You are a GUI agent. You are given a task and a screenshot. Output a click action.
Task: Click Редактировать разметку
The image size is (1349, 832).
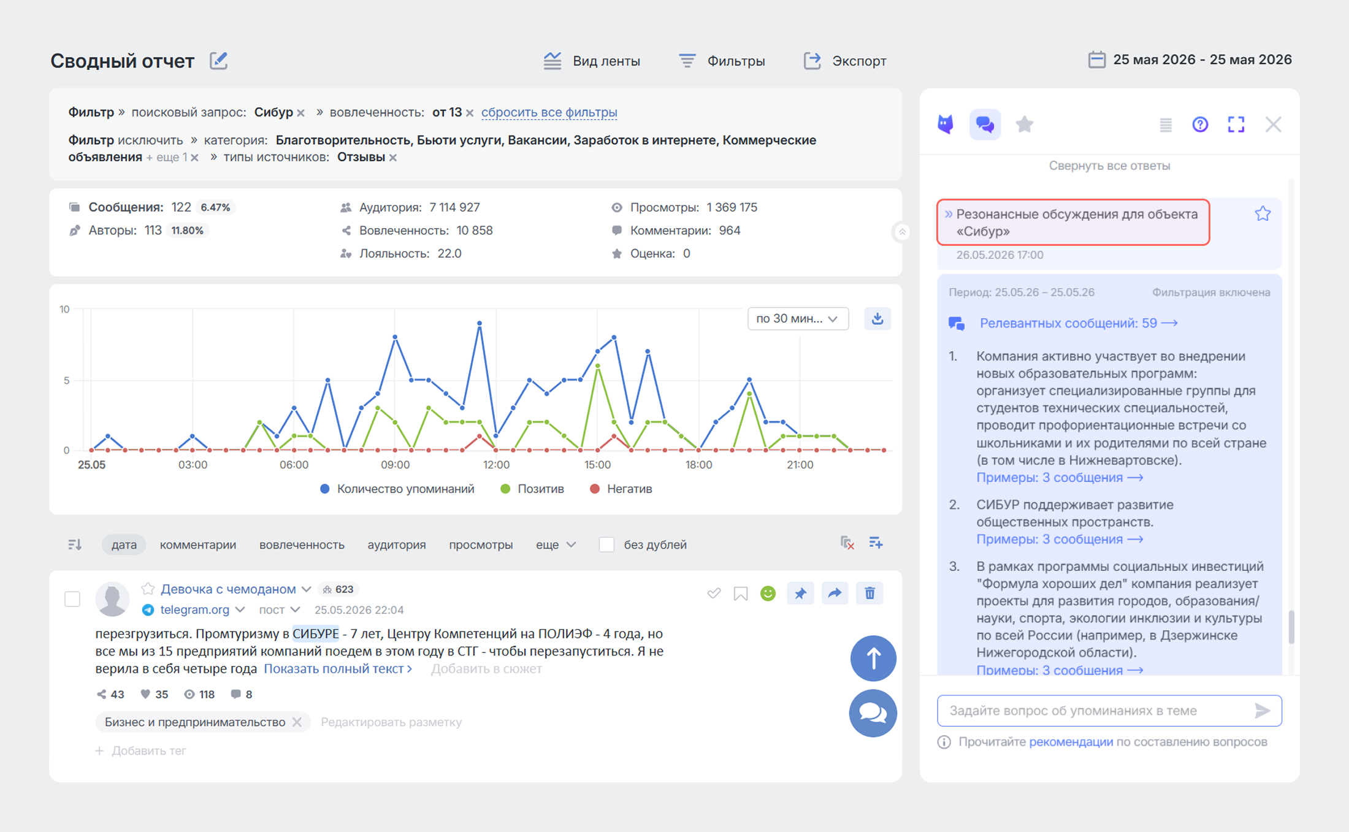pyautogui.click(x=391, y=722)
